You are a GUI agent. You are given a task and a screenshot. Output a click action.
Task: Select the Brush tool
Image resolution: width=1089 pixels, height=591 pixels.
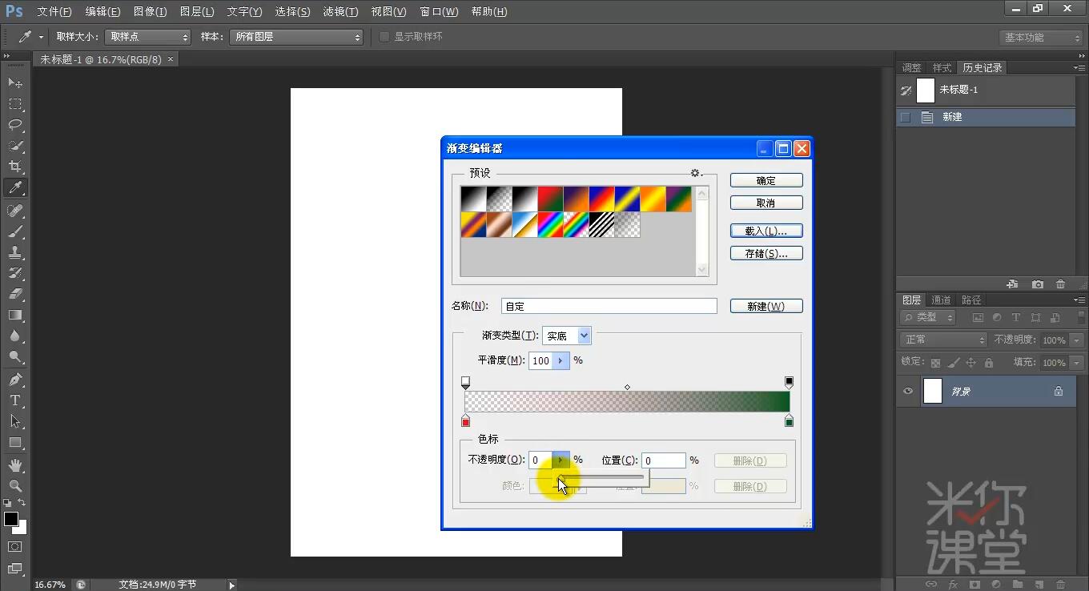click(x=14, y=230)
